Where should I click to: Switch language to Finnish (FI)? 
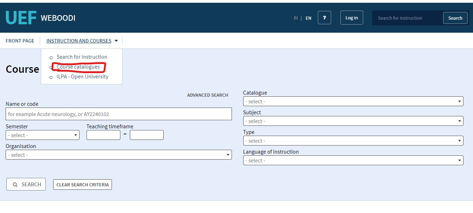(x=296, y=18)
